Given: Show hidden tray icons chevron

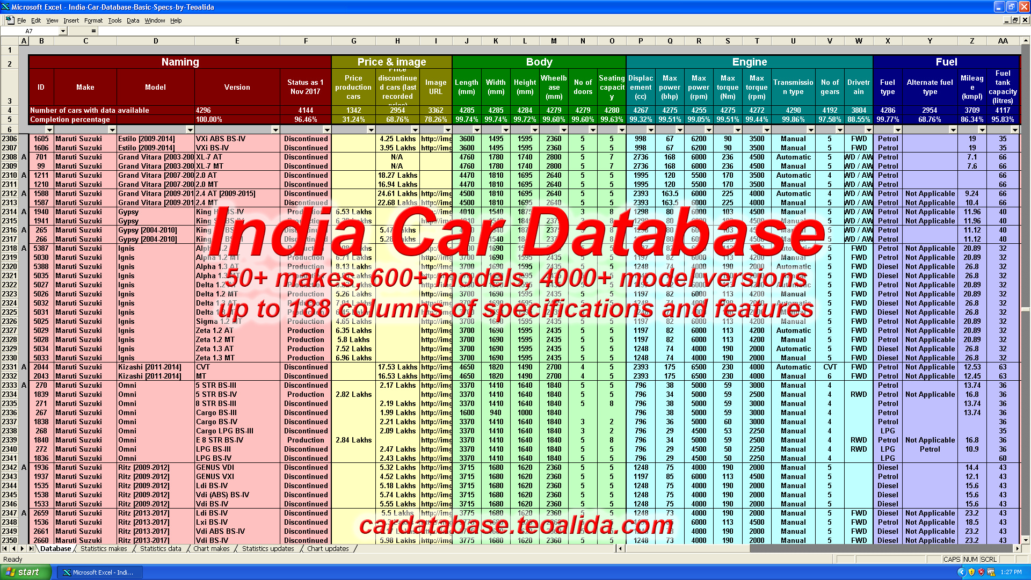Looking at the screenshot, I should (961, 572).
